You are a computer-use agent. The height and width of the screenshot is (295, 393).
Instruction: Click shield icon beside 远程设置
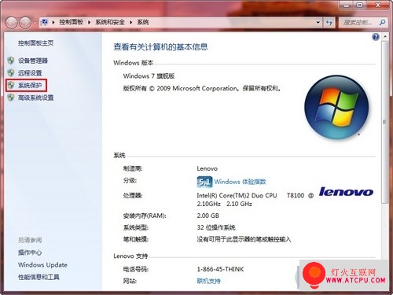[11, 72]
